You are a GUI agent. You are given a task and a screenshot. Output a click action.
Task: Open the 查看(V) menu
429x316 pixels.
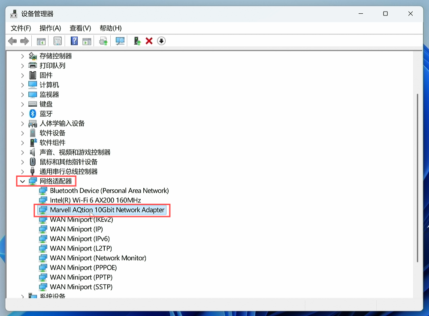[80, 28]
